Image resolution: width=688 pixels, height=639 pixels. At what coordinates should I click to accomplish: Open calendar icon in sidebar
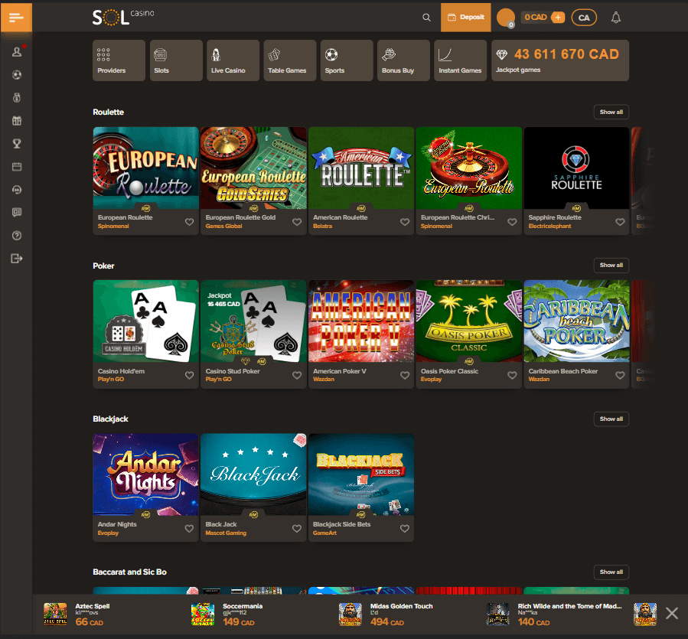click(x=17, y=167)
